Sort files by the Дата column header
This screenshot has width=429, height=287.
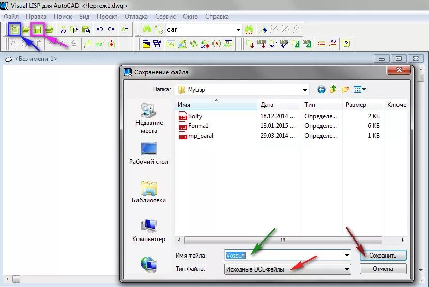279,105
